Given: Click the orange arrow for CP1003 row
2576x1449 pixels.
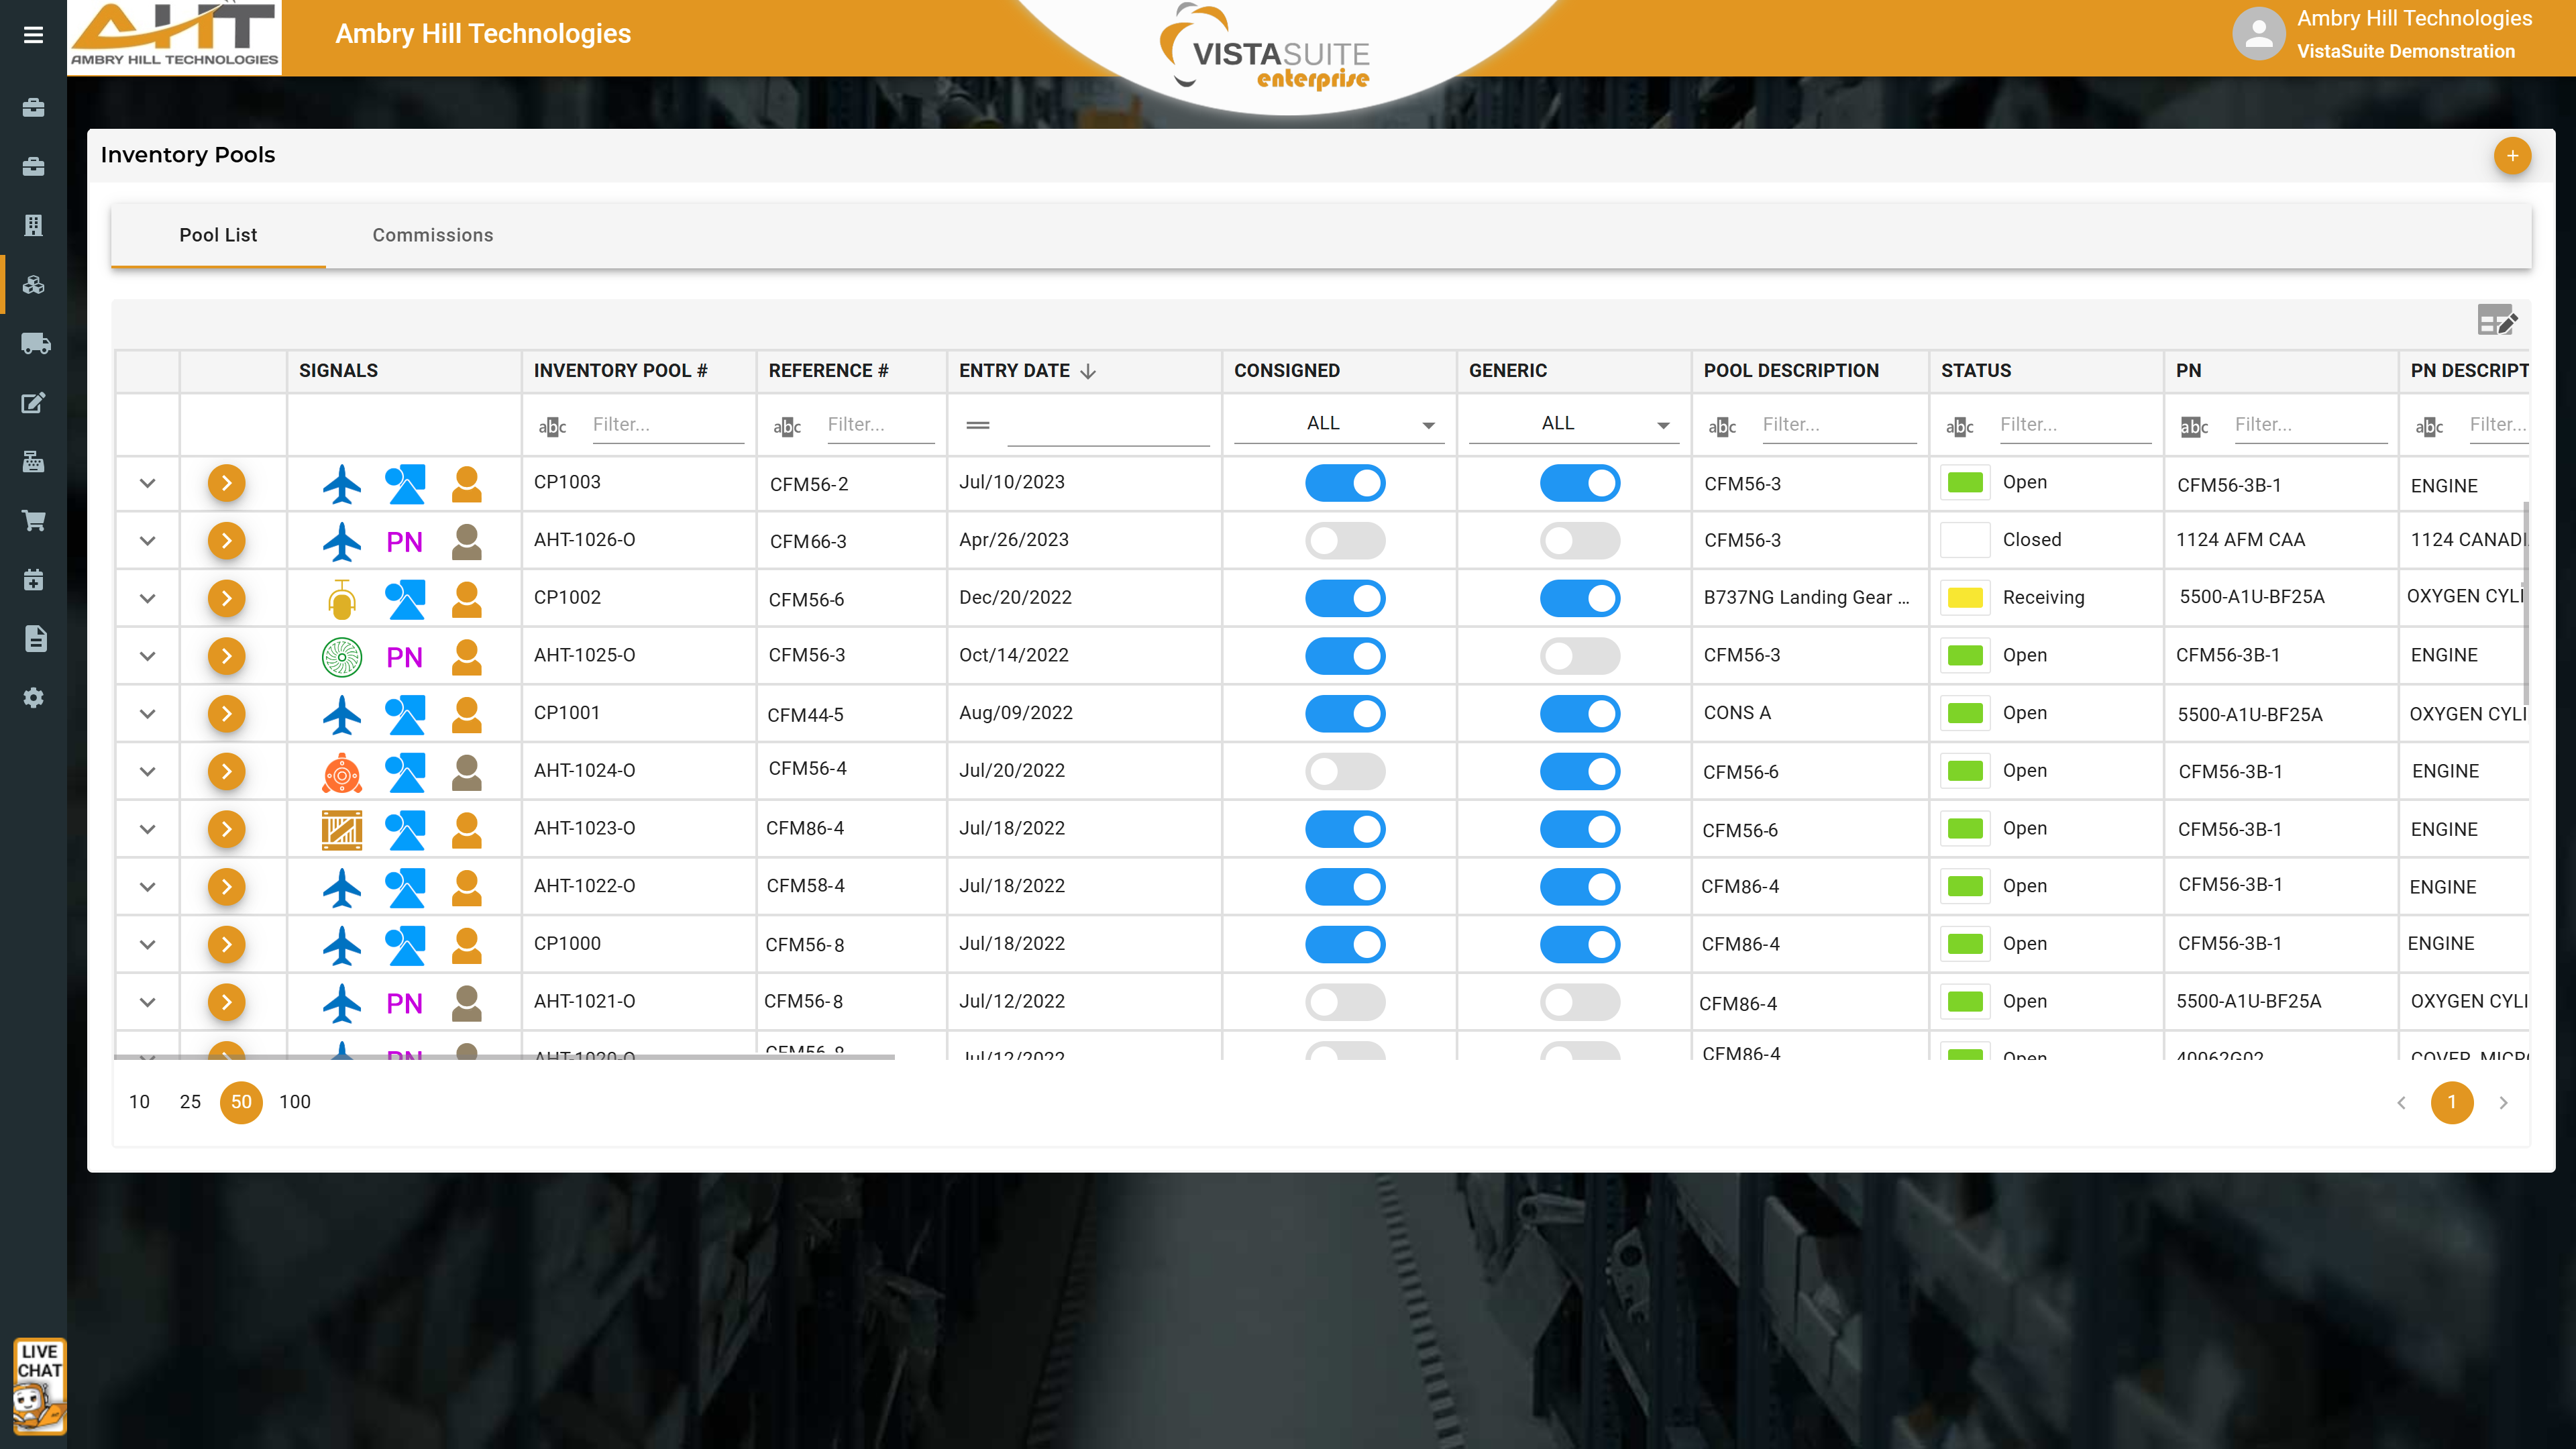Looking at the screenshot, I should point(226,484).
